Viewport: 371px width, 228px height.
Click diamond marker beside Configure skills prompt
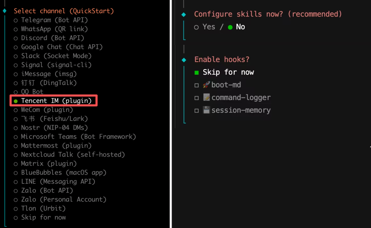point(183,15)
